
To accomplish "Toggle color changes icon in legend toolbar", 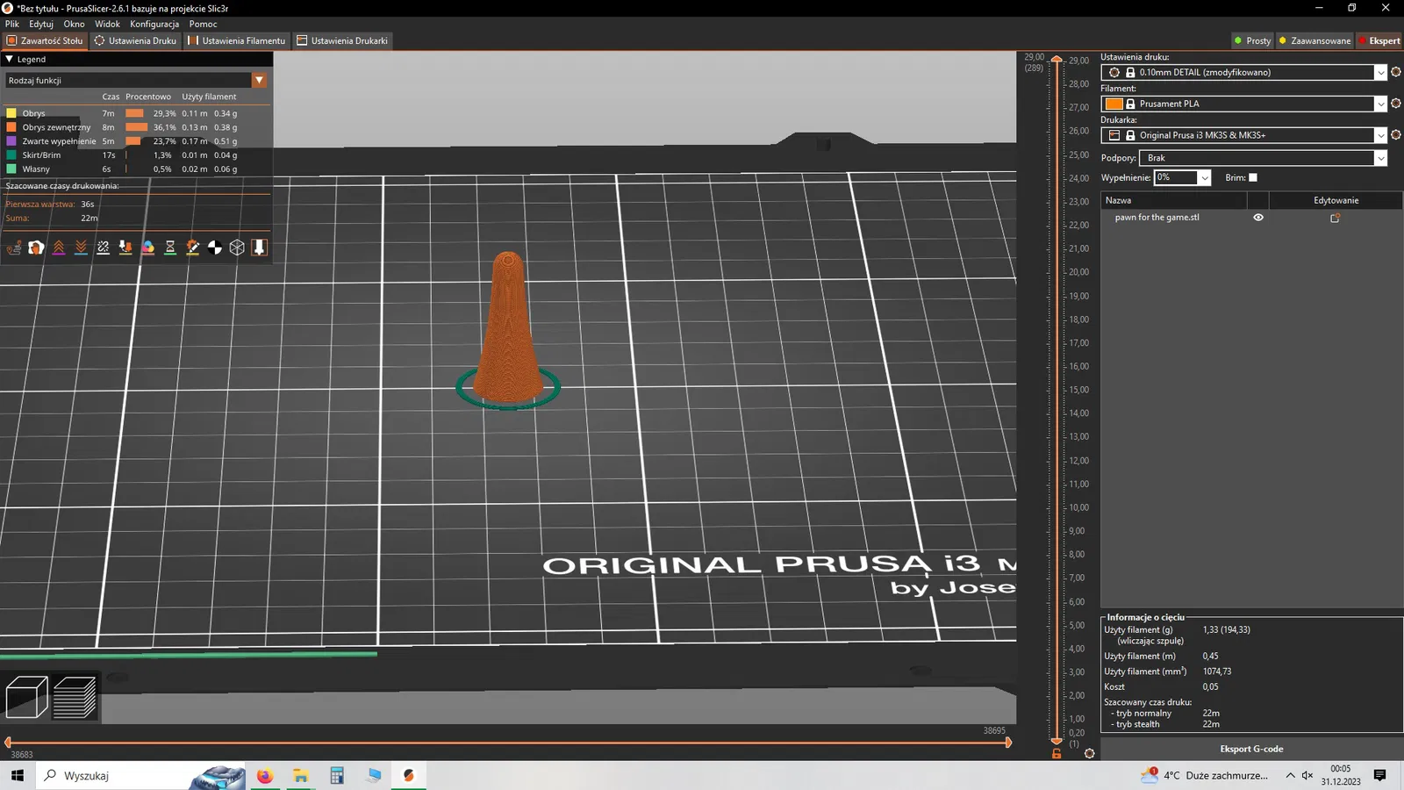I will [x=147, y=248].
